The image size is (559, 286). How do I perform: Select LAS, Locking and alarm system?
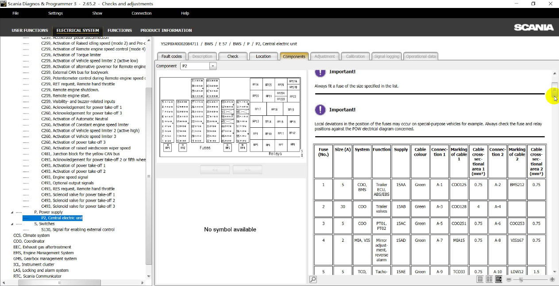[x=41, y=270]
